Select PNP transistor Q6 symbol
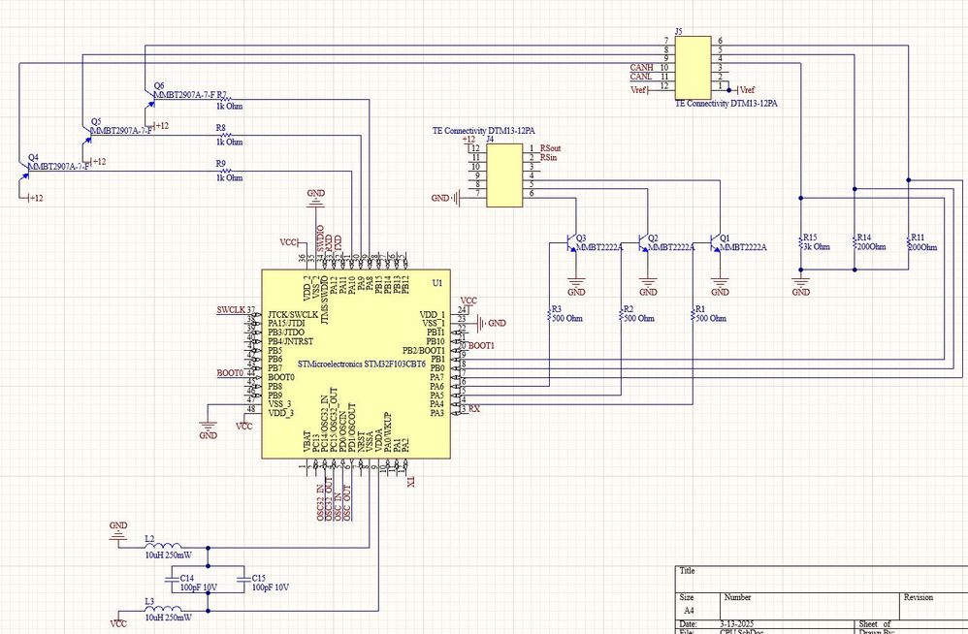Image resolution: width=968 pixels, height=634 pixels. pyautogui.click(x=149, y=99)
